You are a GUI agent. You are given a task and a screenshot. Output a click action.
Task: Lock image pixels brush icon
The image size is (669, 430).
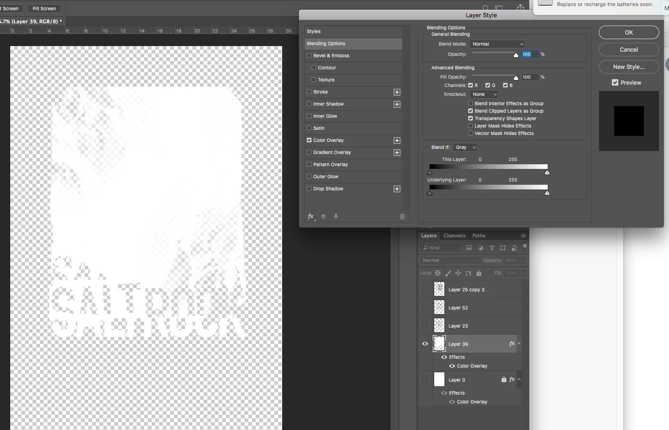coord(448,273)
